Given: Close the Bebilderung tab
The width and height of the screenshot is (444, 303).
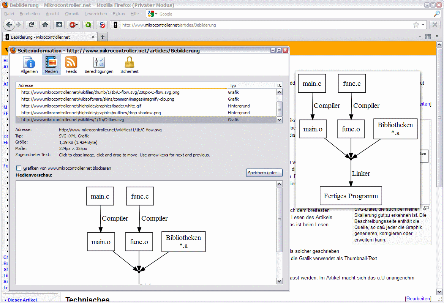Looking at the screenshot, I should (93, 37).
